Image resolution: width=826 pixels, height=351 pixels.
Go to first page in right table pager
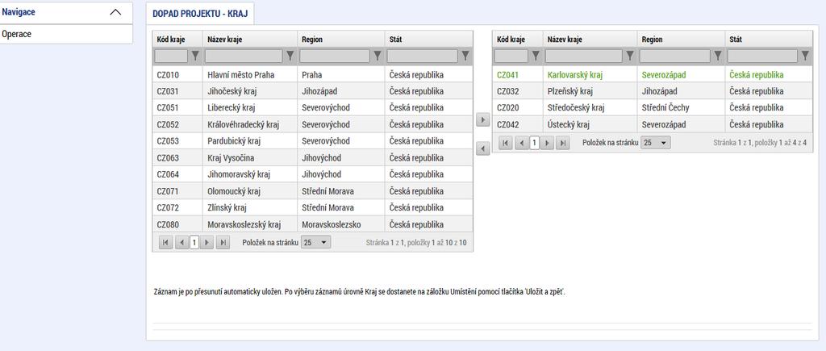[x=505, y=143]
